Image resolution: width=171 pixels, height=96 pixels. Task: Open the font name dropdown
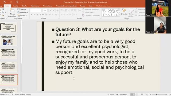pos(42,10)
